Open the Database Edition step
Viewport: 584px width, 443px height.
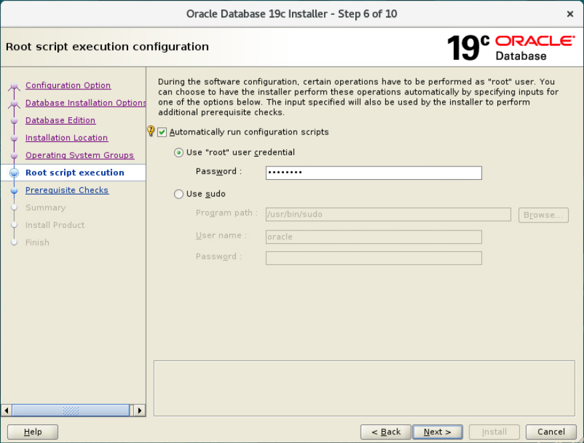click(x=61, y=120)
